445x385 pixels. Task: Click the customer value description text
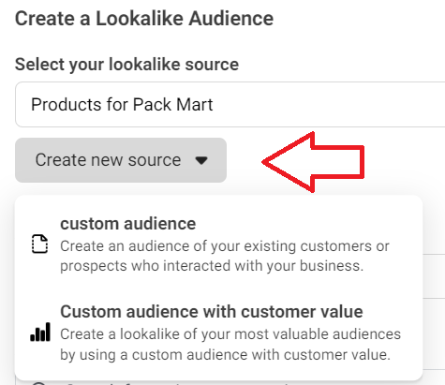point(230,345)
